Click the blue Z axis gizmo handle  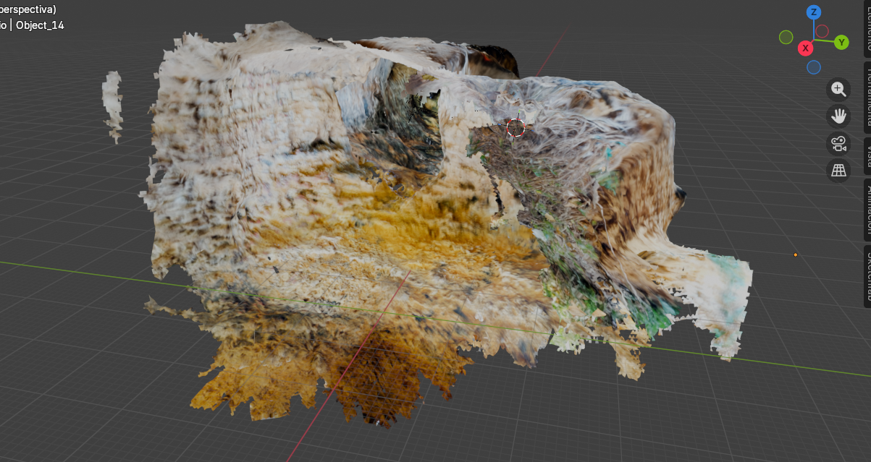[x=813, y=12]
